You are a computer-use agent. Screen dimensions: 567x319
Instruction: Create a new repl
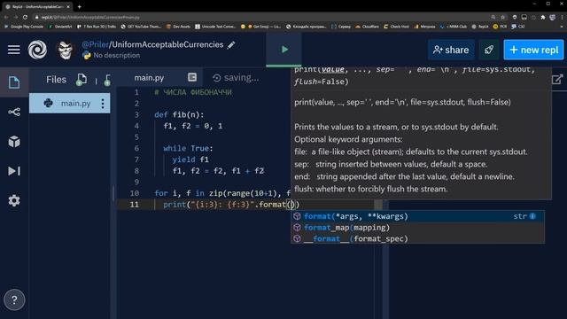pyautogui.click(x=533, y=50)
